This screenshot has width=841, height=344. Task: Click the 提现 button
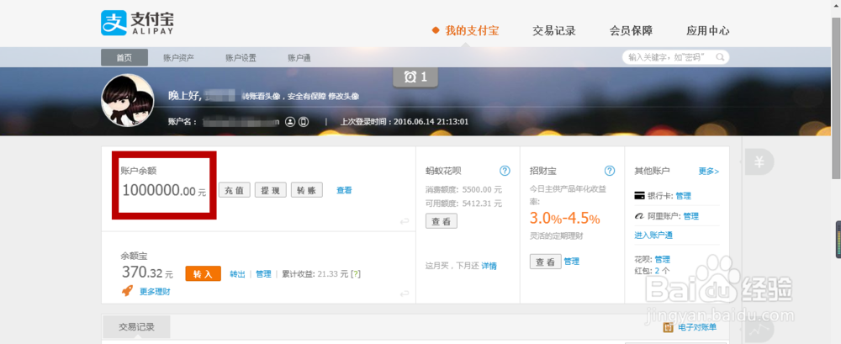pyautogui.click(x=271, y=190)
